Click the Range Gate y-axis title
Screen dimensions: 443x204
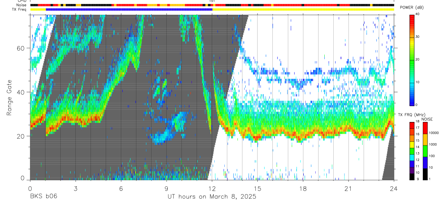[x=9, y=98]
